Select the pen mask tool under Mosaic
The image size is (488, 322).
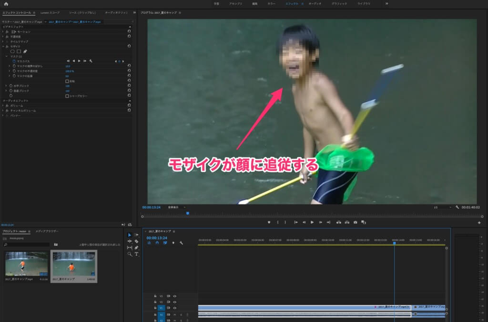(25, 51)
